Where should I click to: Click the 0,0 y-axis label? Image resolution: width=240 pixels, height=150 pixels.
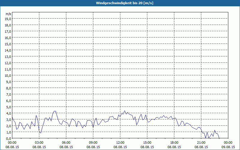pyautogui.click(x=9, y=139)
